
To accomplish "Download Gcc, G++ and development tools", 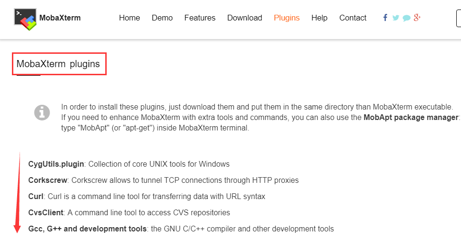I will coord(87,229).
